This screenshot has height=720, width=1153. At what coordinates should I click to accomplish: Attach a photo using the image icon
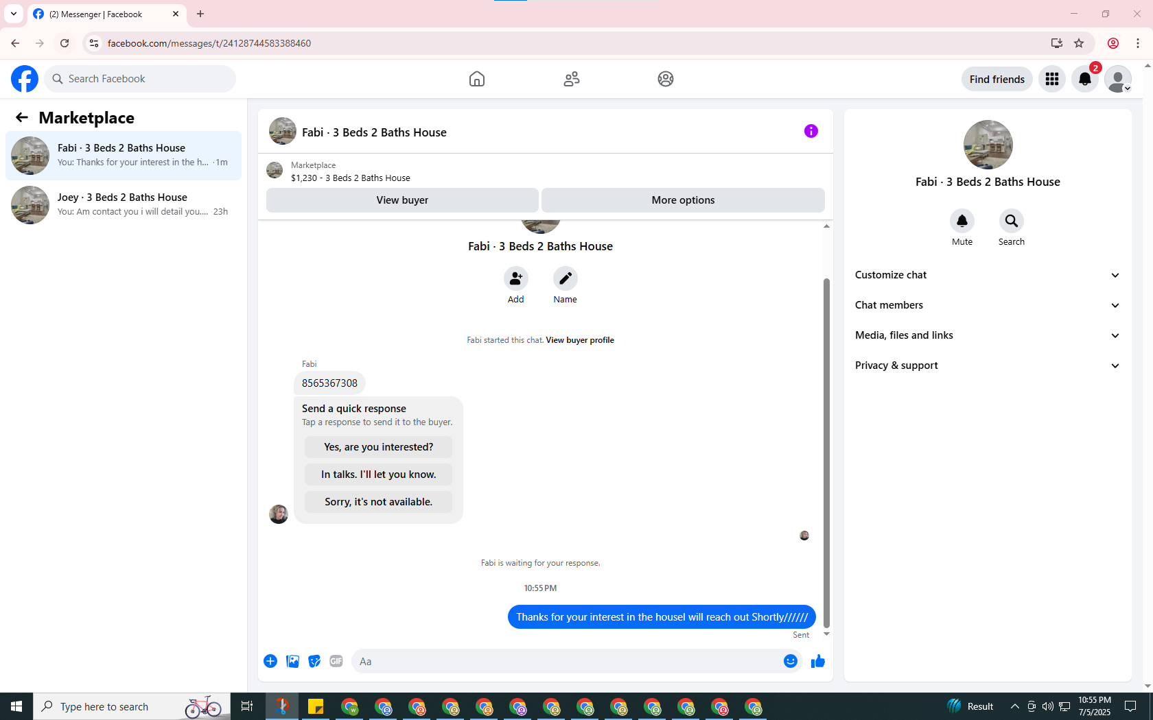click(x=292, y=661)
